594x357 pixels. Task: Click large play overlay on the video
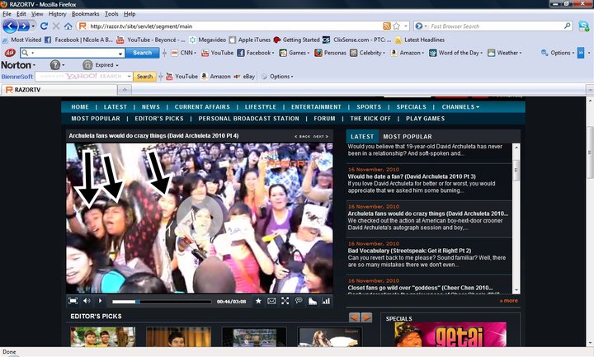200,217
